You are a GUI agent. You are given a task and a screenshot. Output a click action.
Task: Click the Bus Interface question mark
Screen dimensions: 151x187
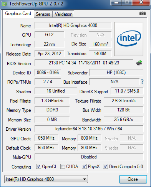[142, 82]
